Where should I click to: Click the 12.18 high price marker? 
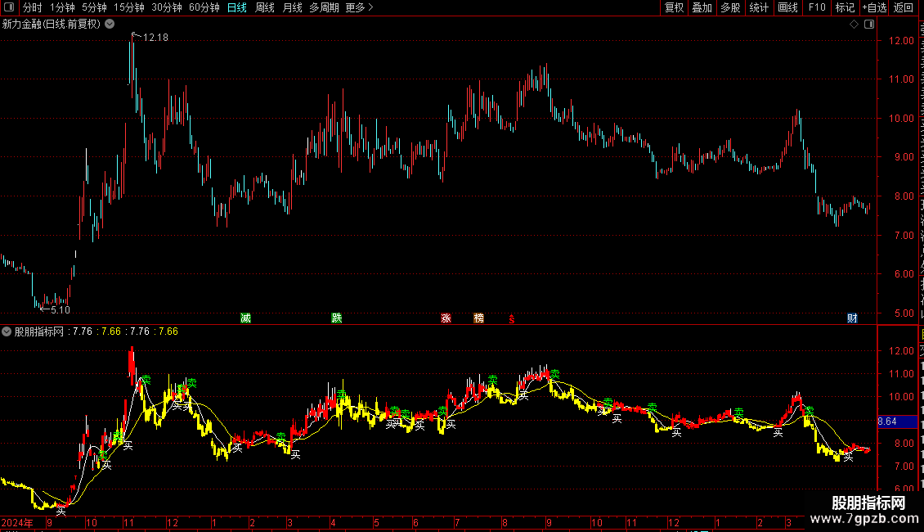click(x=155, y=38)
